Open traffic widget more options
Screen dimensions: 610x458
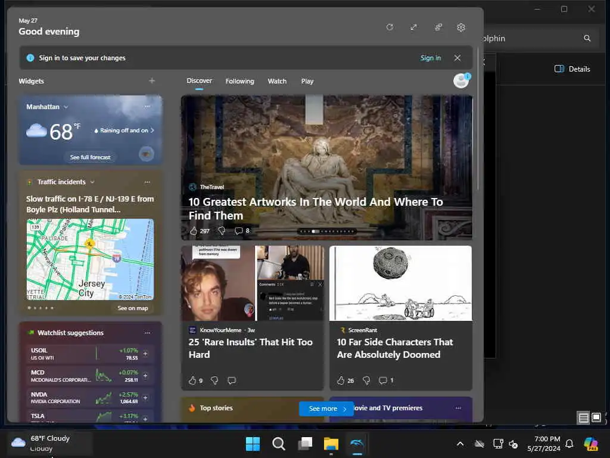pyautogui.click(x=147, y=182)
